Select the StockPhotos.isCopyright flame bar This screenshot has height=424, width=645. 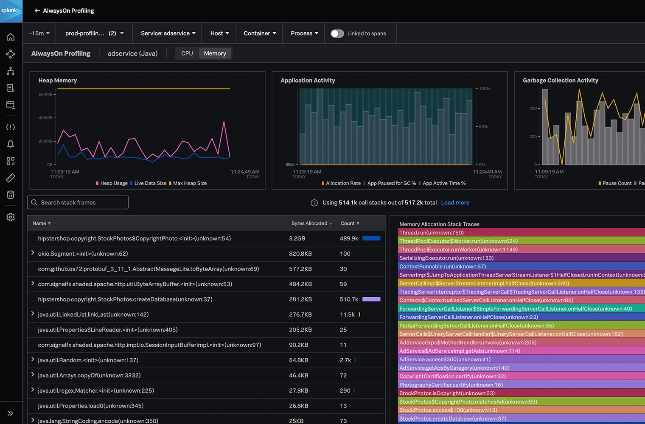pos(522,393)
